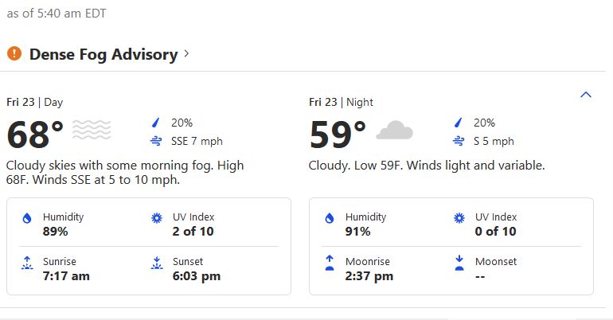The image size is (613, 320).
Task: Click the 68° daytime high temperature
Action: [35, 135]
